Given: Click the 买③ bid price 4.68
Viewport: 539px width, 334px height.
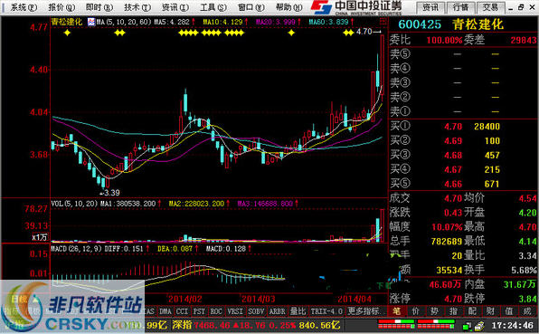Looking at the screenshot, I should [453, 156].
